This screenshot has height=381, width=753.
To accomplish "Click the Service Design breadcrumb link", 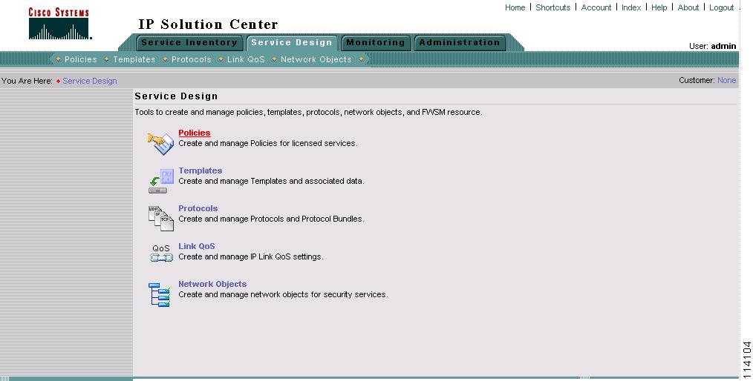I will tap(90, 81).
